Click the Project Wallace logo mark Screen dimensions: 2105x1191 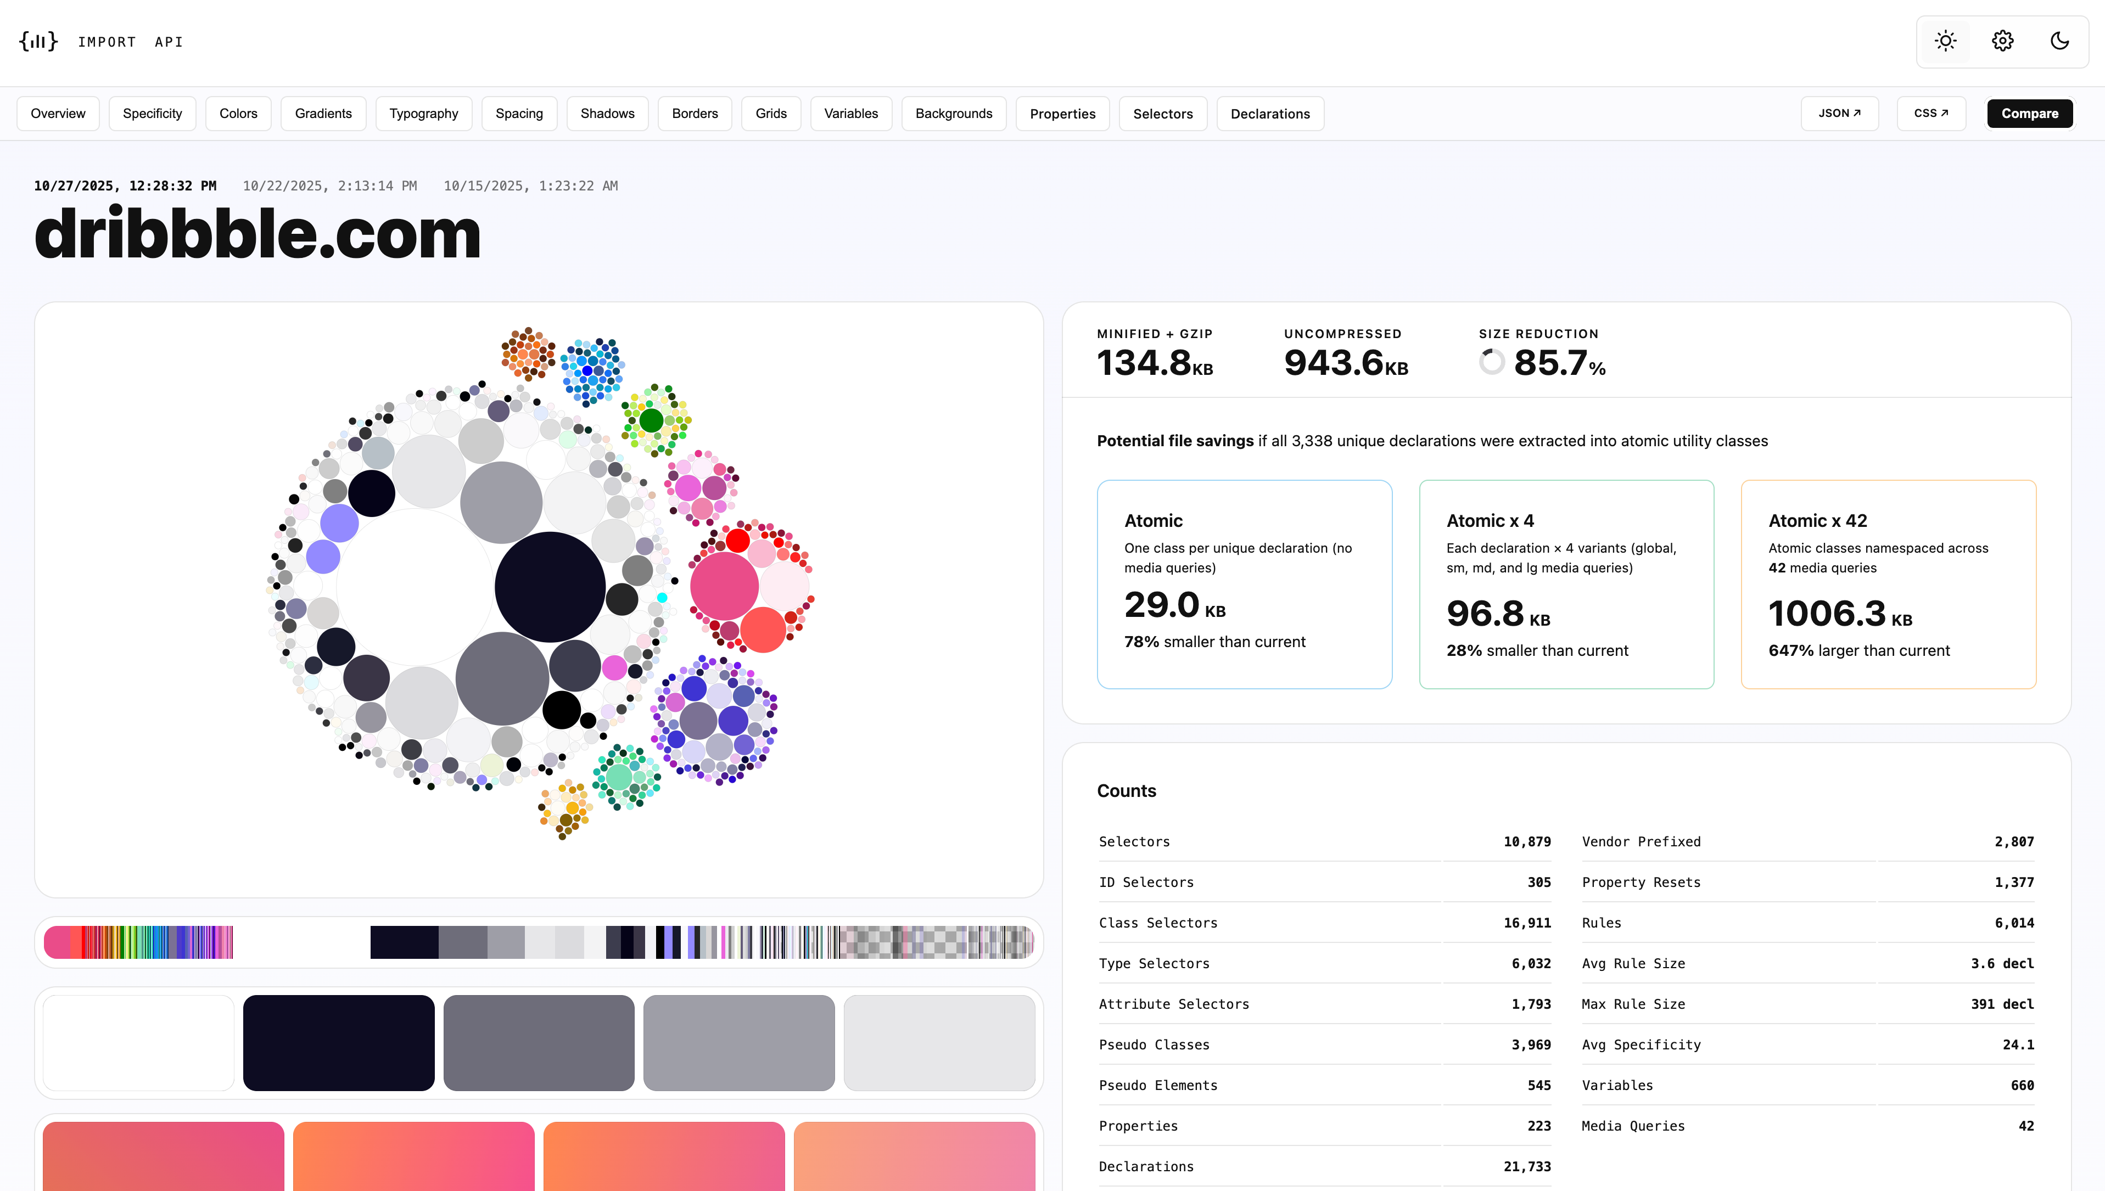pos(38,41)
